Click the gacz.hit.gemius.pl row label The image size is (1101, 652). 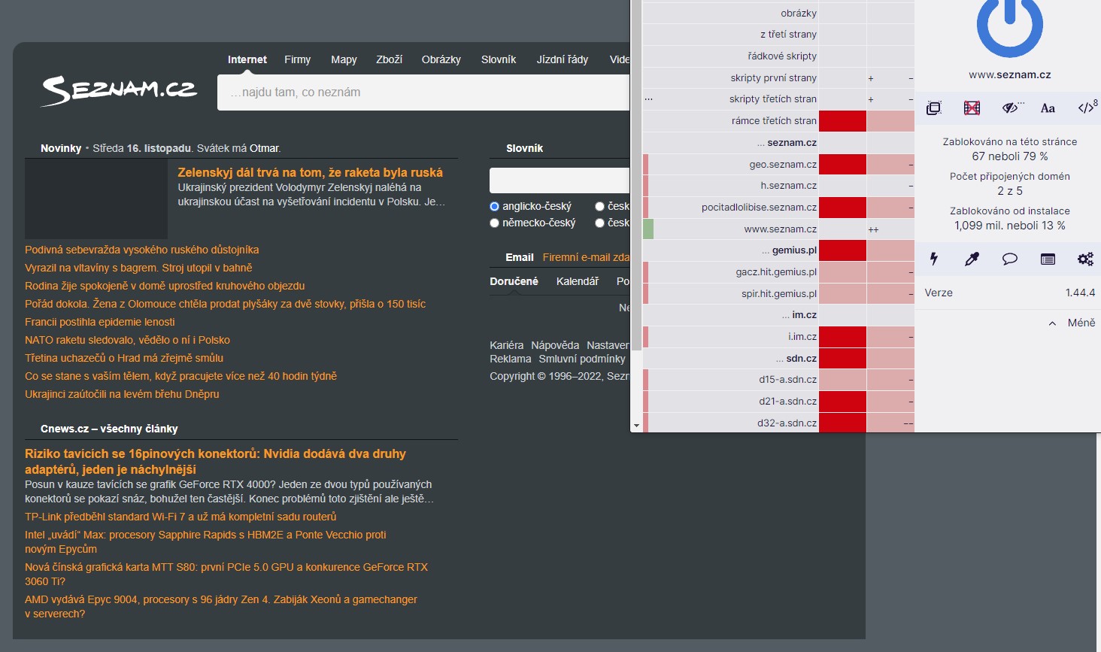(776, 272)
